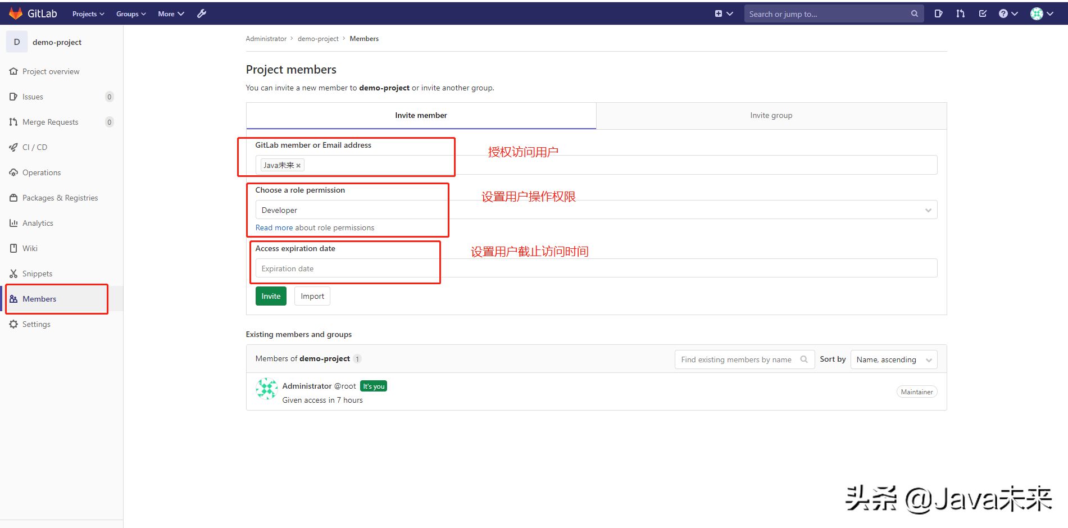Click the green Invite button
The width and height of the screenshot is (1068, 528).
pyautogui.click(x=271, y=296)
